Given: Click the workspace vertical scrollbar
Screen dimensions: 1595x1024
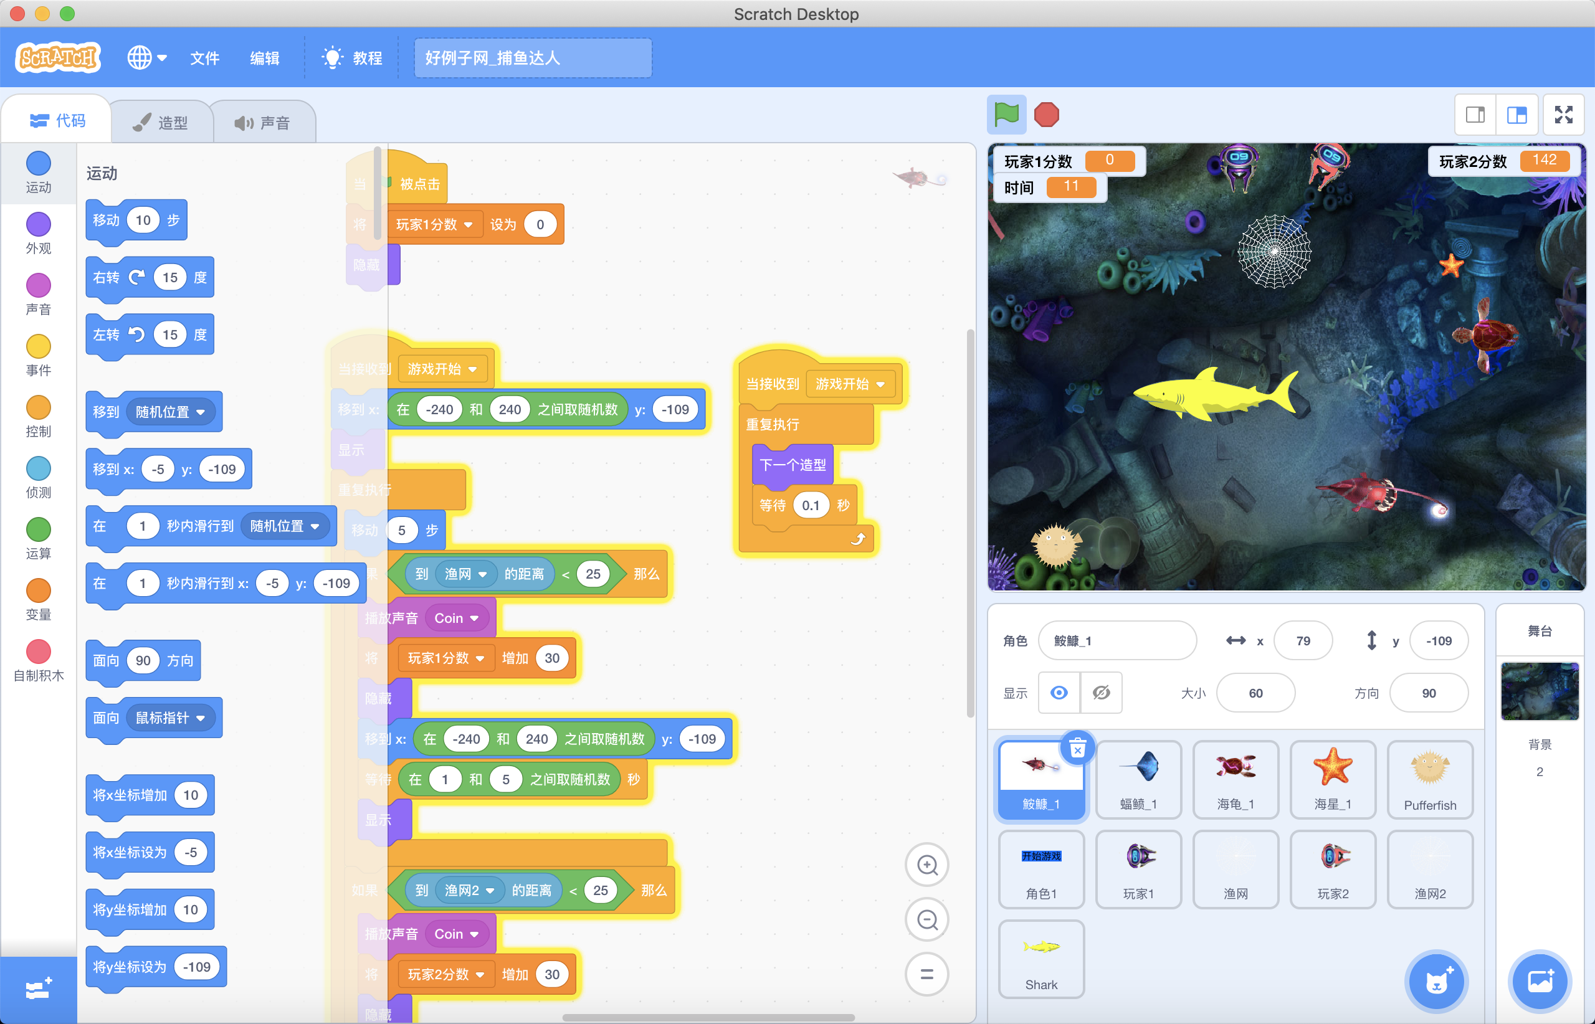Looking at the screenshot, I should 969,523.
